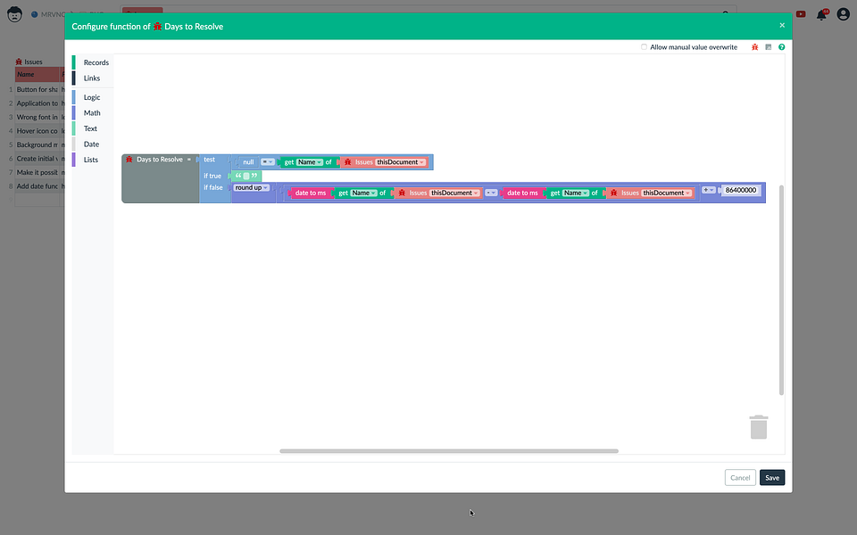This screenshot has height=535, width=857.
Task: Select the second date to ms block
Action: click(x=522, y=193)
